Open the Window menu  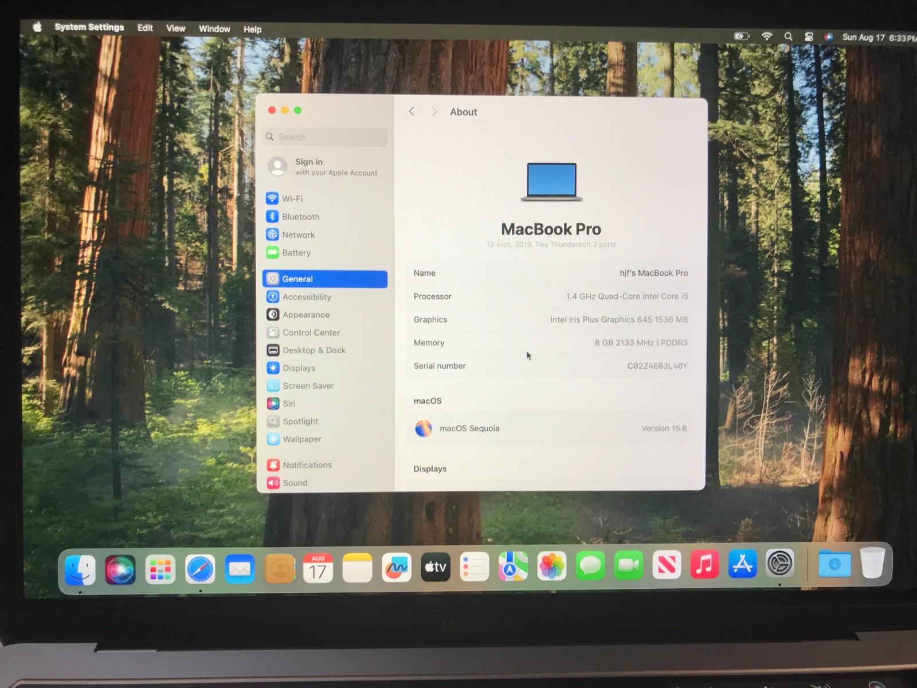tap(214, 28)
